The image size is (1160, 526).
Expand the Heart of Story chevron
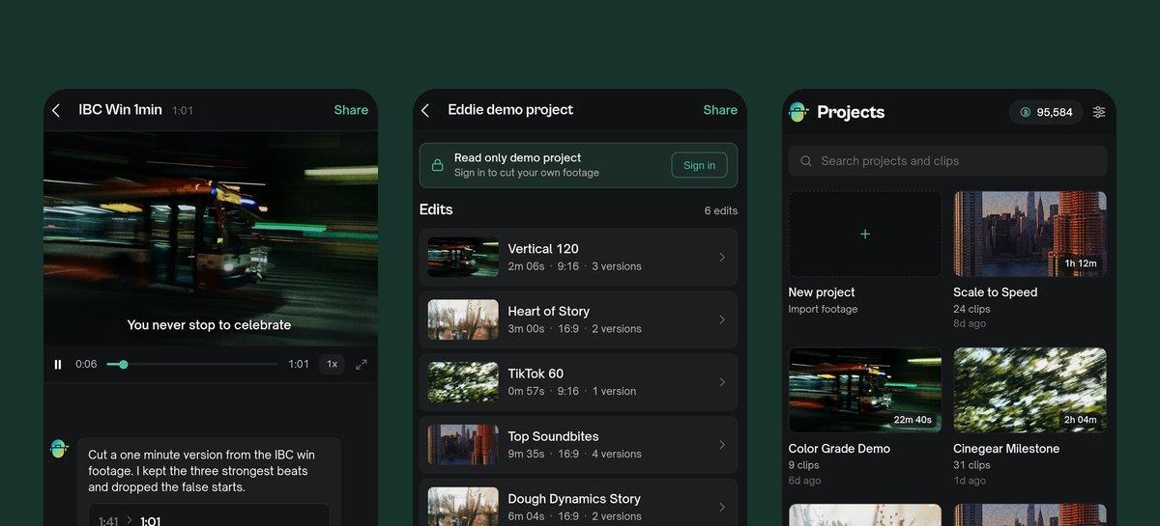722,319
